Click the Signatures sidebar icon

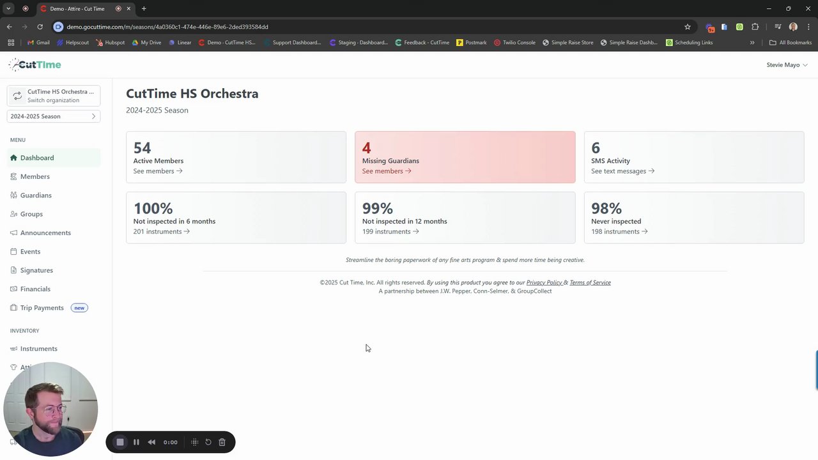[13, 270]
